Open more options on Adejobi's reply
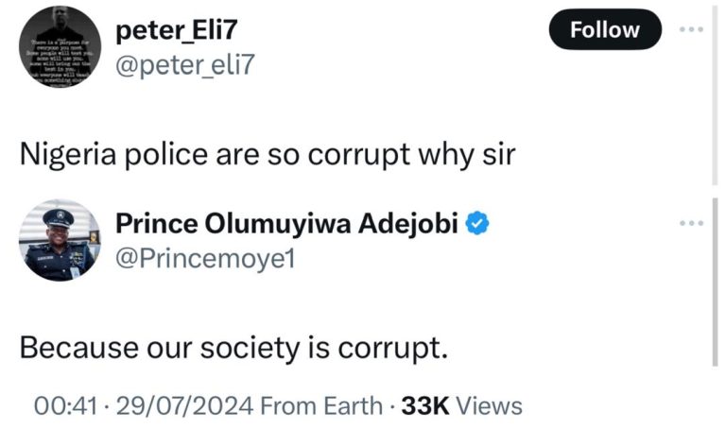 pos(691,223)
